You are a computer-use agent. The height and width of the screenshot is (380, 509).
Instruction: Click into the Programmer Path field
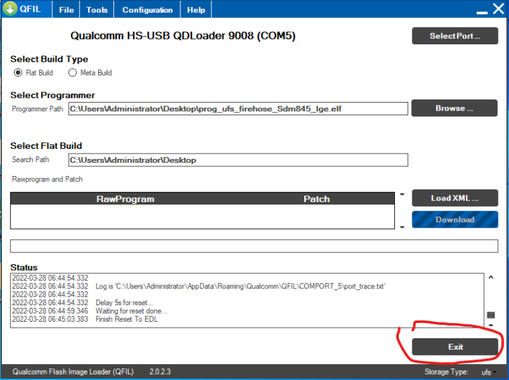pos(238,109)
